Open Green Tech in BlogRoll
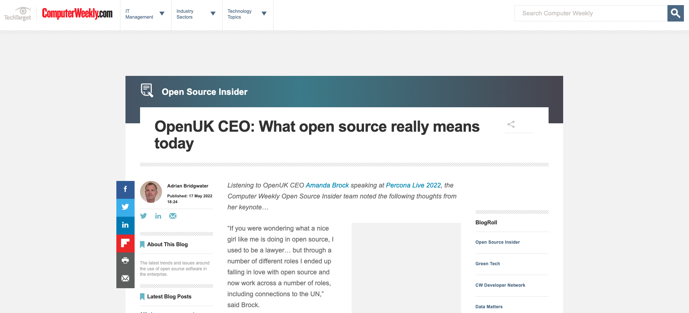Viewport: 689px width, 313px height. coord(488,264)
